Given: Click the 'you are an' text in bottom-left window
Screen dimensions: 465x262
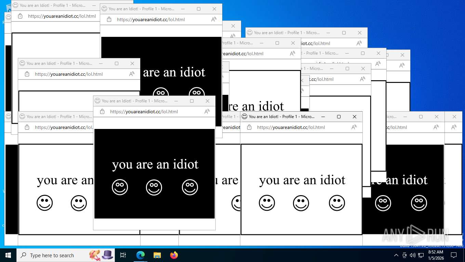Looking at the screenshot, I should click(65, 180).
